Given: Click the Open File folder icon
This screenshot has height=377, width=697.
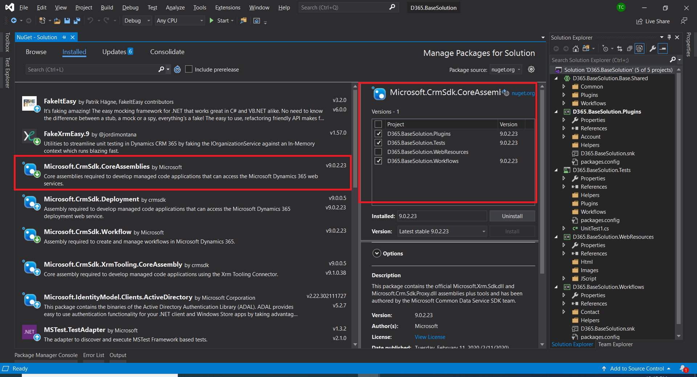Looking at the screenshot, I should [57, 21].
